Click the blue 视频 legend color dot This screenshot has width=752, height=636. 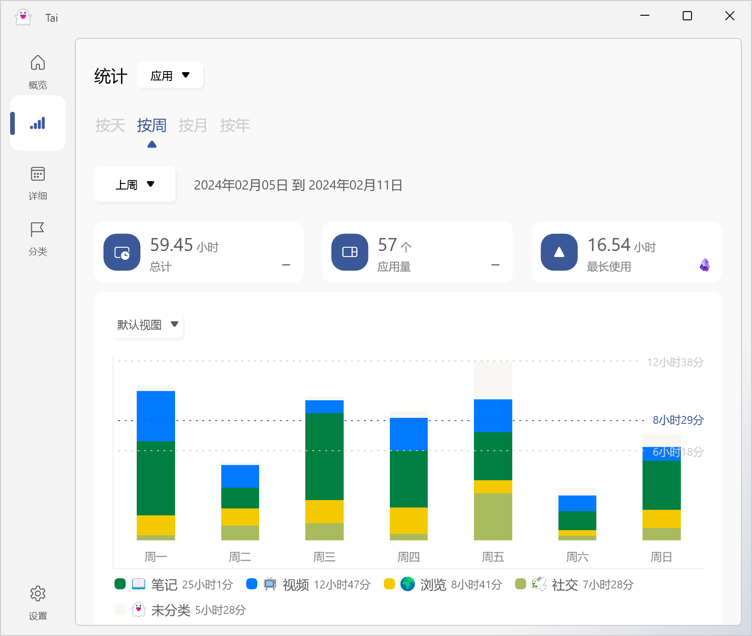tap(252, 584)
